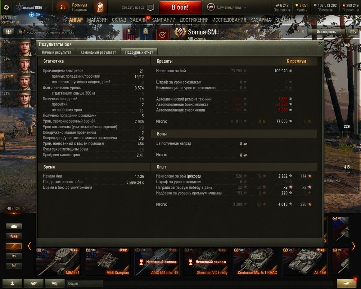Open the notification center icon bottom-right
This screenshot has height=289, width=361.
point(347,283)
